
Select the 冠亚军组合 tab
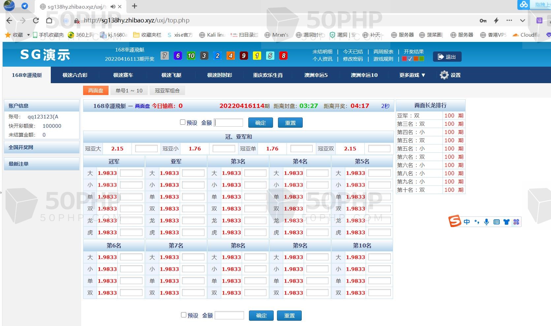(x=167, y=90)
